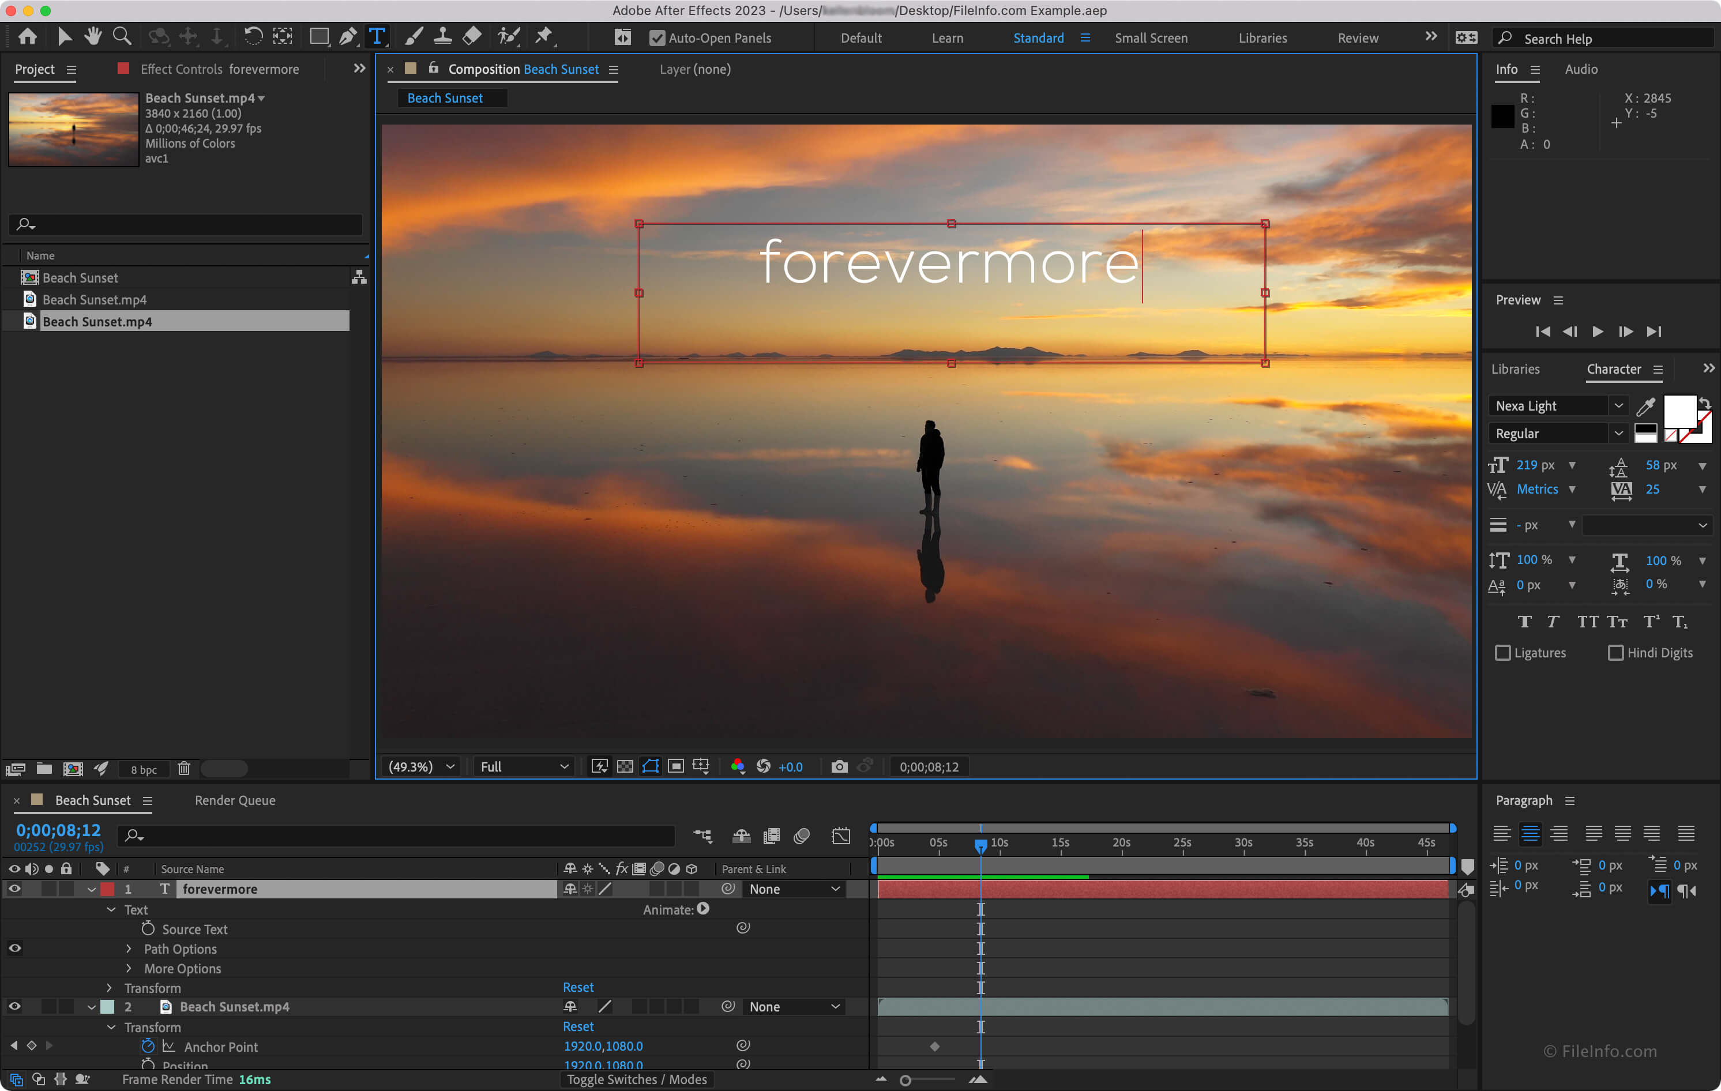This screenshot has height=1091, width=1721.
Task: Expand More Options under forevermore Text
Action: pyautogui.click(x=129, y=968)
